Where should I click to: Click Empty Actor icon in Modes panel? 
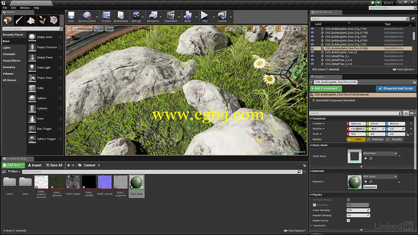[32, 37]
